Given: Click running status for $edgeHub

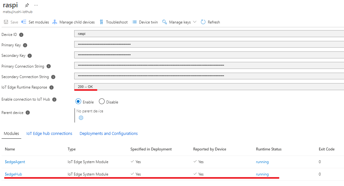Looking at the screenshot, I should click(262, 174).
